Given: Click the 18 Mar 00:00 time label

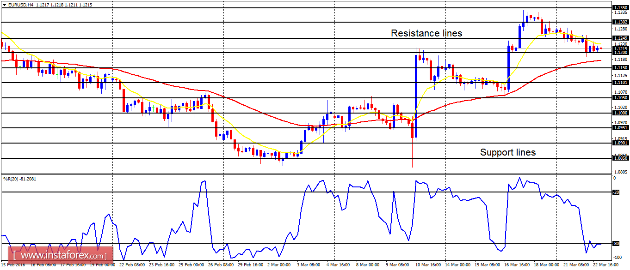Looking at the screenshot, I should [x=546, y=265].
